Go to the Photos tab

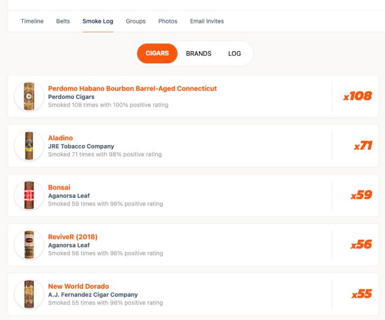point(167,21)
